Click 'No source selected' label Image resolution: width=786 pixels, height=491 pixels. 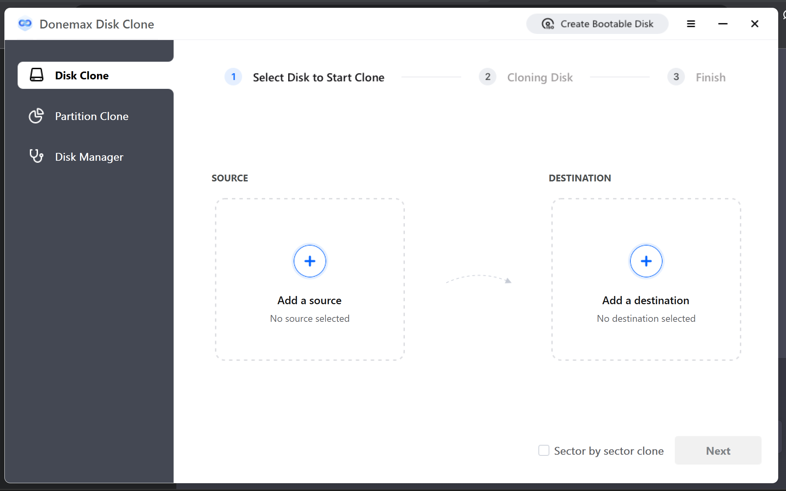coord(310,319)
